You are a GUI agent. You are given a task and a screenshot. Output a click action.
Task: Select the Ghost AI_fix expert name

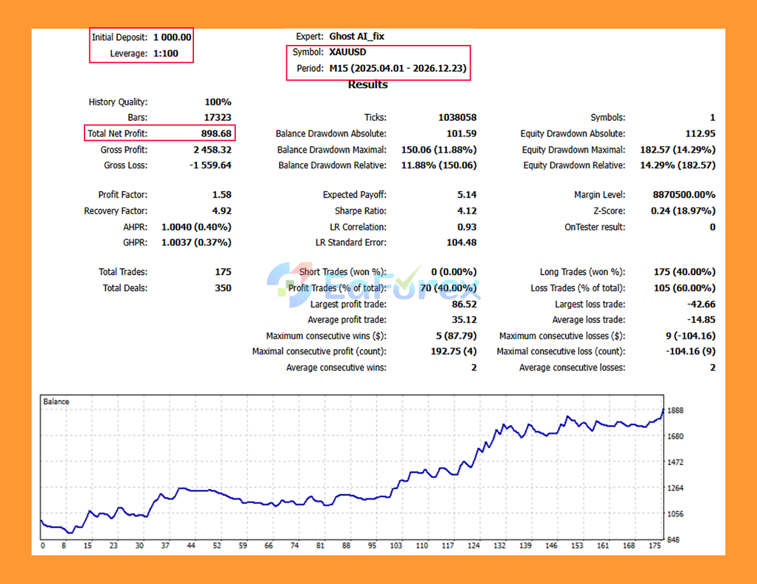(356, 36)
